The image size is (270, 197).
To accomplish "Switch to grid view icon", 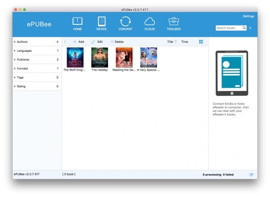I will click(x=201, y=42).
